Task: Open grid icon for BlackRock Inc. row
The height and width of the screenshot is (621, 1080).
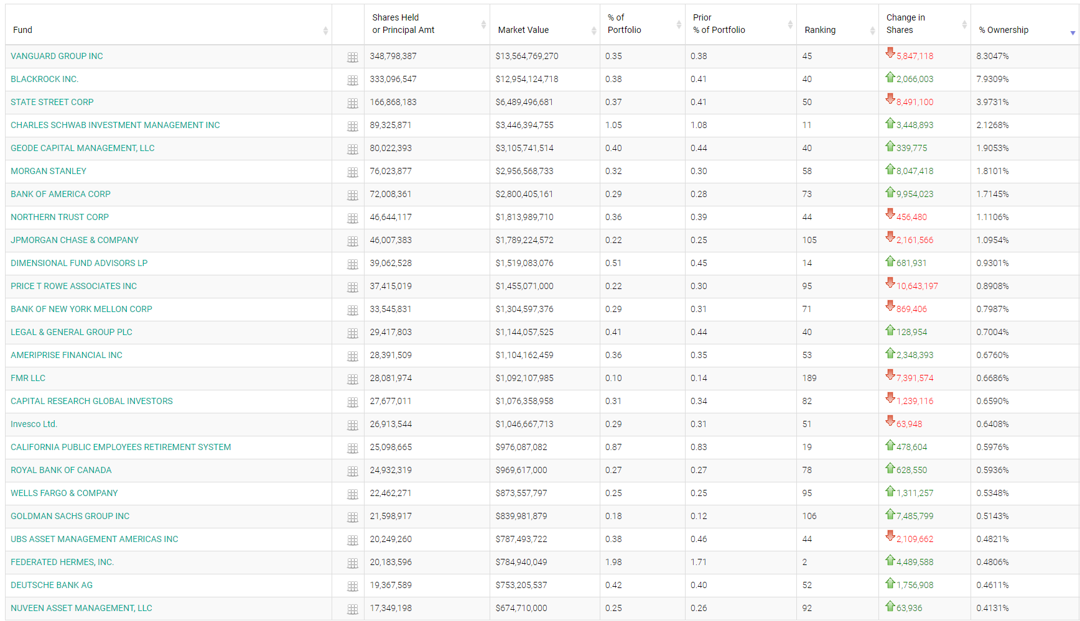Action: (353, 80)
